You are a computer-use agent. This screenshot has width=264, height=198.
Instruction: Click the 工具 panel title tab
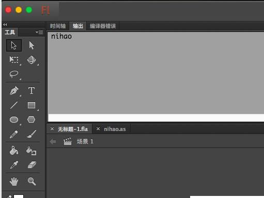[x=10, y=32]
